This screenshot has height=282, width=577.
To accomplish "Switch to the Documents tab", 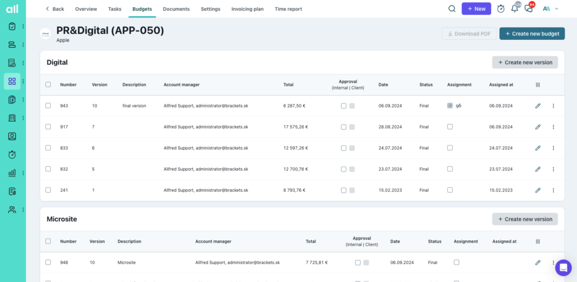I will 176,9.
